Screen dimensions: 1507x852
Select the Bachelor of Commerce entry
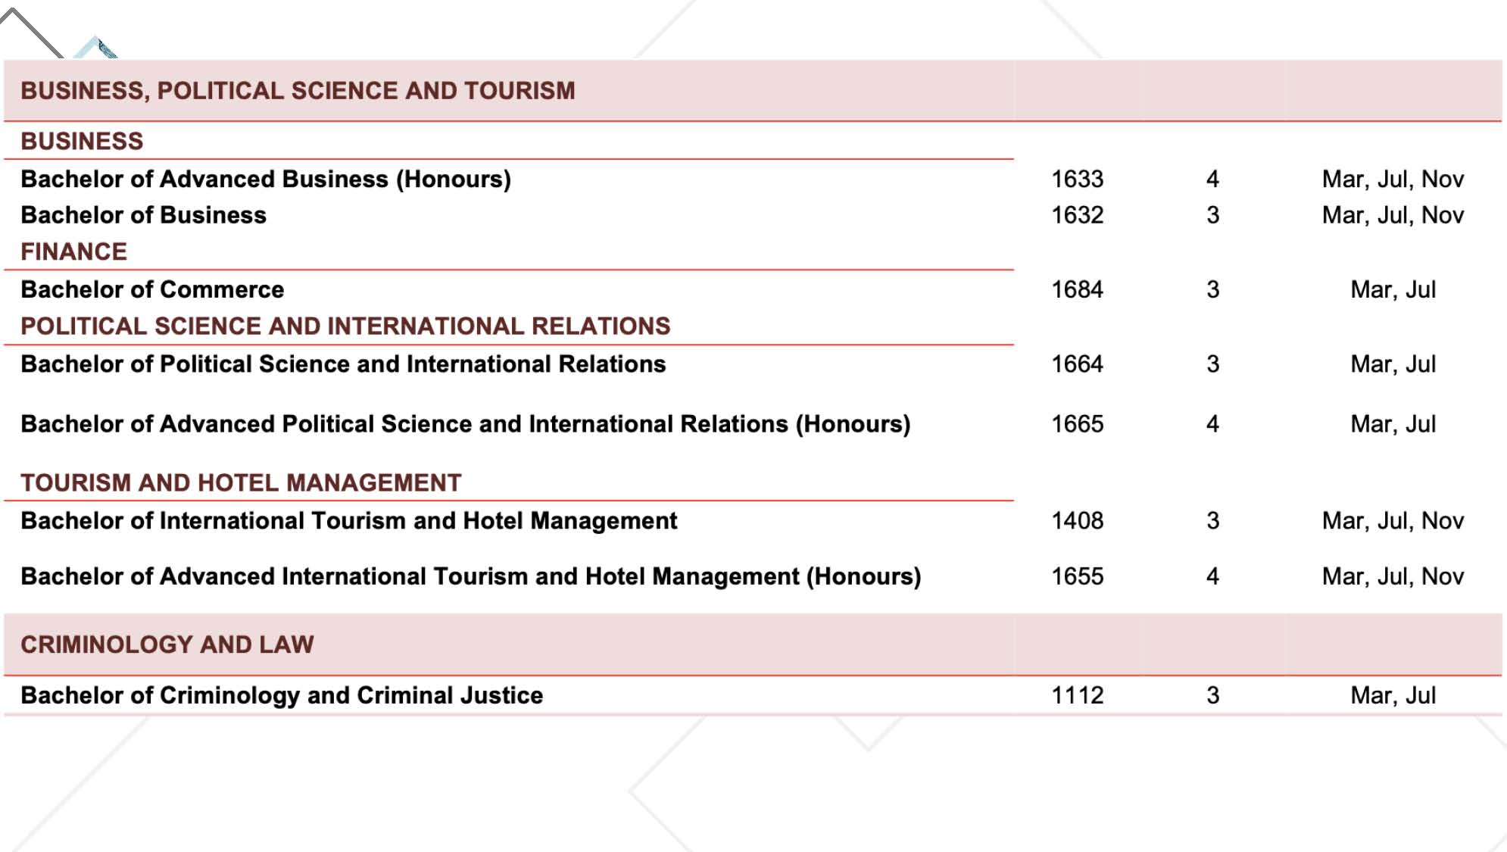(152, 290)
